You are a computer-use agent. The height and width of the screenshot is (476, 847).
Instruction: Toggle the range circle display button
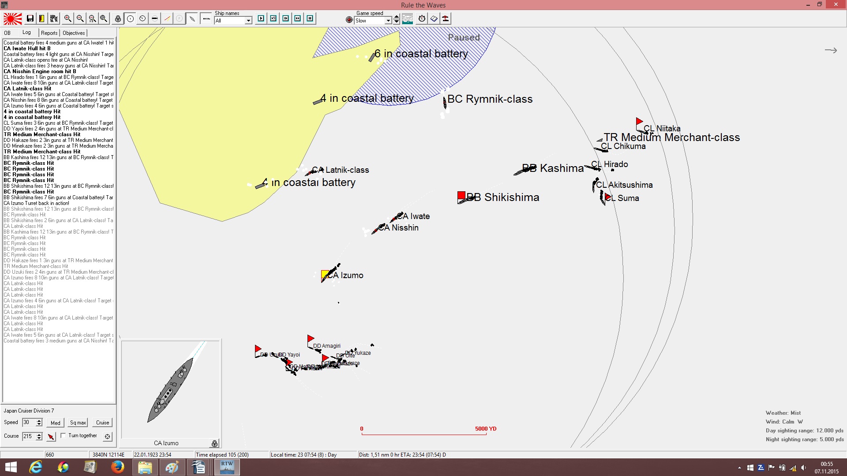pos(130,19)
